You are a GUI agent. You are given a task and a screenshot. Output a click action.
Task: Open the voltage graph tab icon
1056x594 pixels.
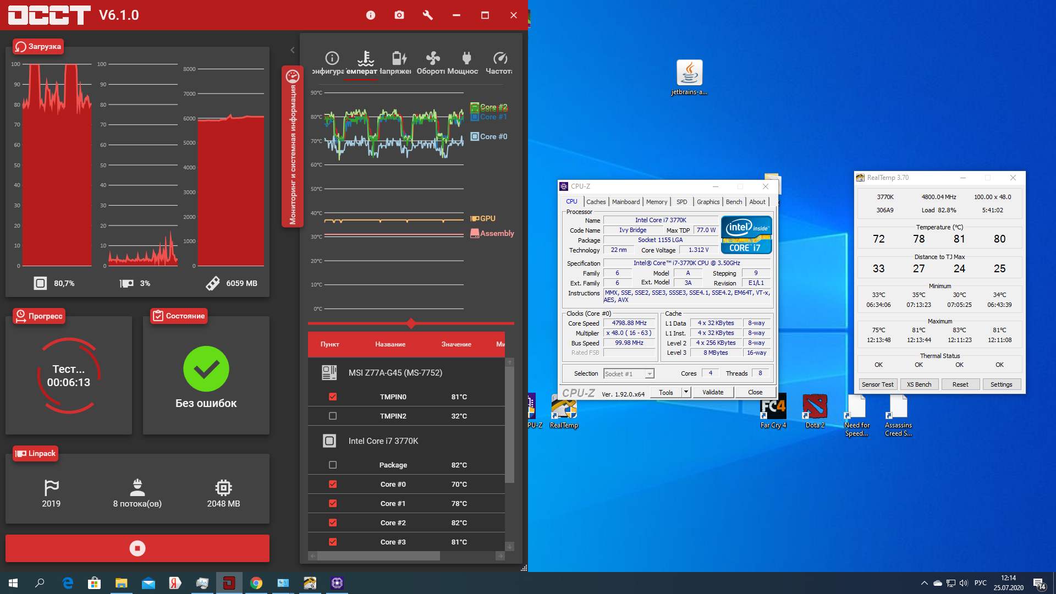click(x=399, y=58)
